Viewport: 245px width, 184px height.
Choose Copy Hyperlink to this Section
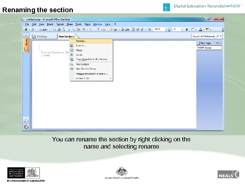[91, 59]
